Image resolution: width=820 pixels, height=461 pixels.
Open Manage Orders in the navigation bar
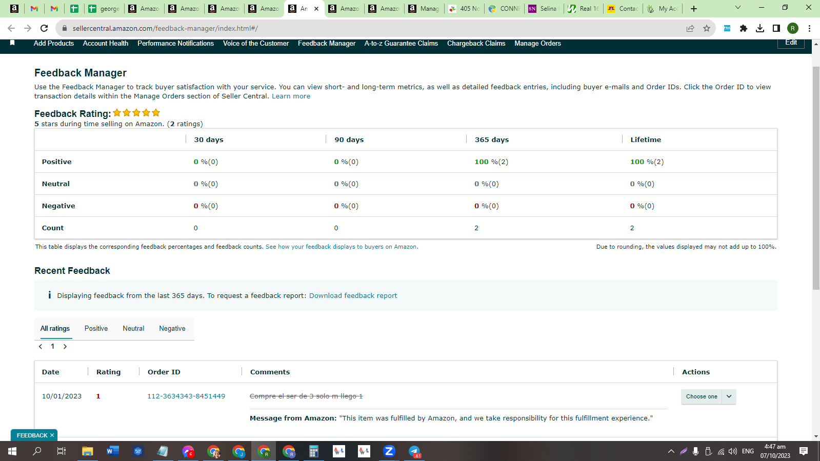537,43
